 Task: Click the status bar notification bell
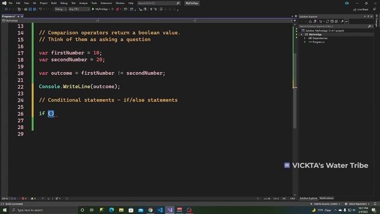(x=375, y=204)
